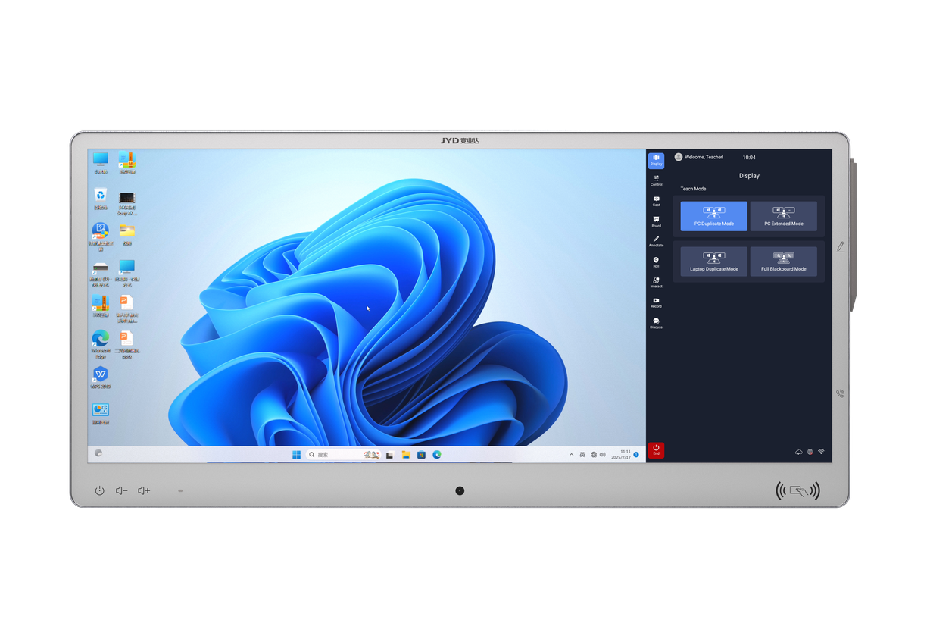
Task: Select PC Duplicate Mode
Action: click(713, 216)
